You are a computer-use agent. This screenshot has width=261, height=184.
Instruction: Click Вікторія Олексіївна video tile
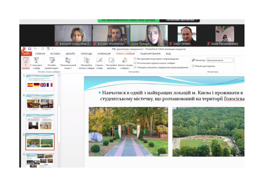(x=73, y=35)
